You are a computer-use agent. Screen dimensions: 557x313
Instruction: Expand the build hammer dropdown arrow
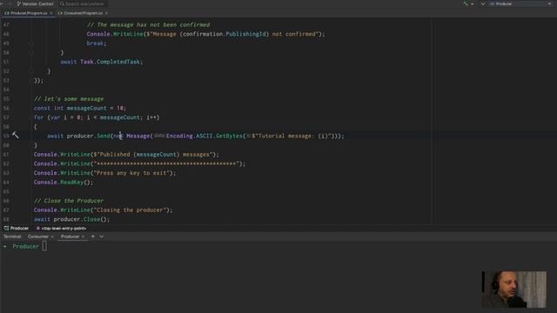click(x=472, y=3)
